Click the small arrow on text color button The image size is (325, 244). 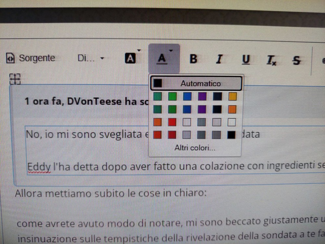(171, 50)
